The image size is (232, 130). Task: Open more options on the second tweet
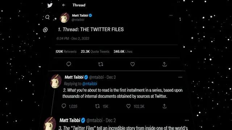pos(180,77)
